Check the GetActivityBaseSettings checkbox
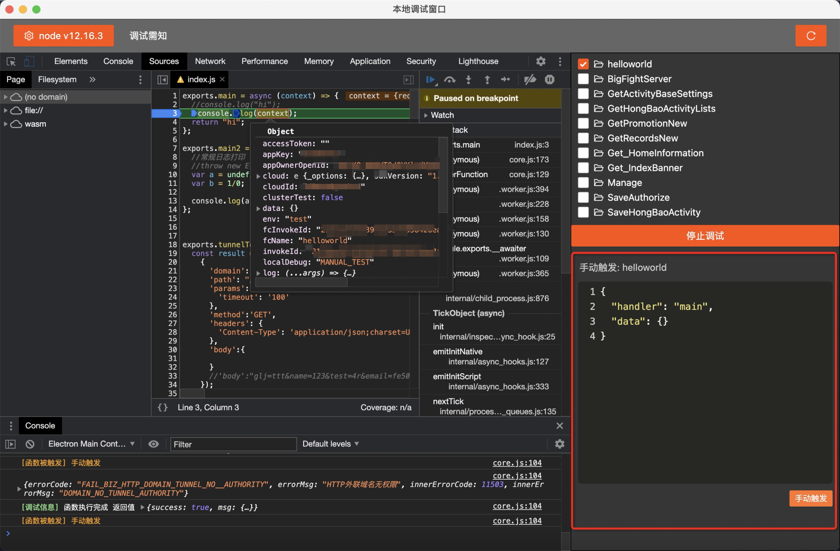Image resolution: width=840 pixels, height=551 pixels. coord(583,93)
